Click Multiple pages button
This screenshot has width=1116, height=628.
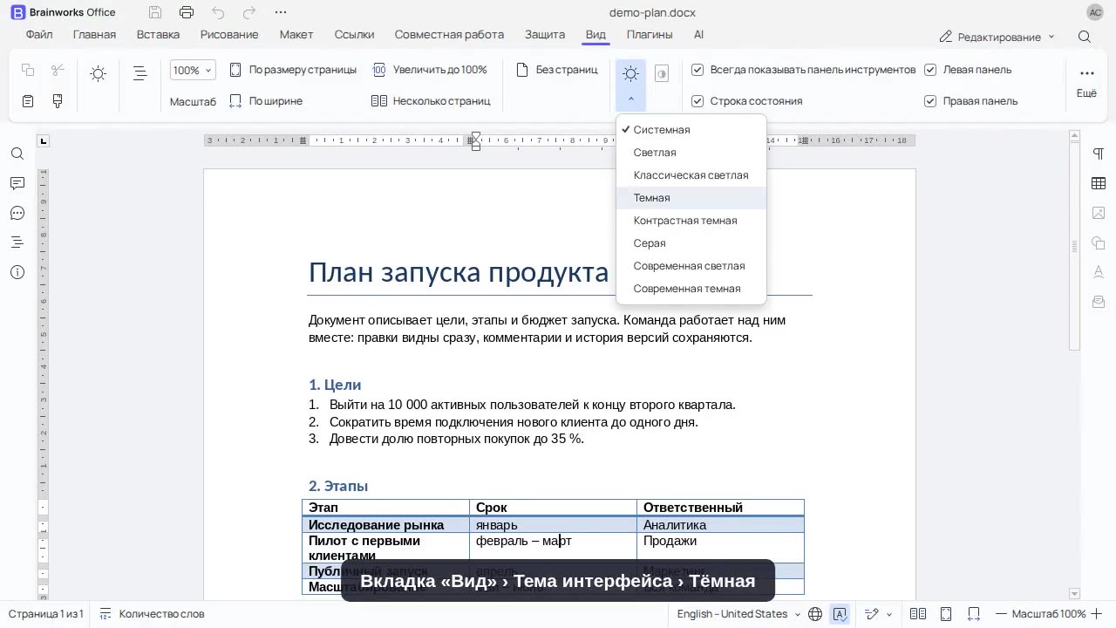[x=431, y=101]
